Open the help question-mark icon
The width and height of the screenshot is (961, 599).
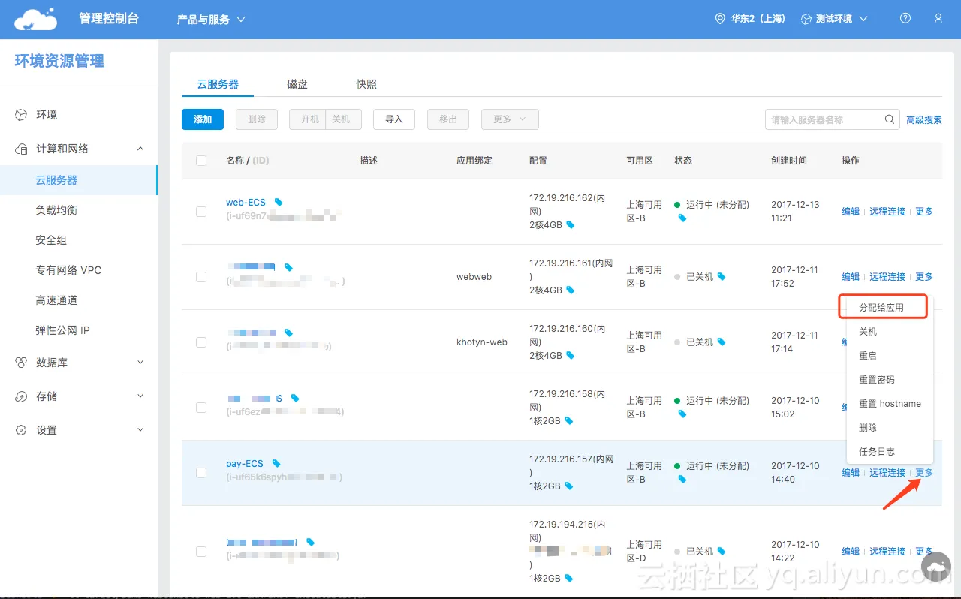905,19
